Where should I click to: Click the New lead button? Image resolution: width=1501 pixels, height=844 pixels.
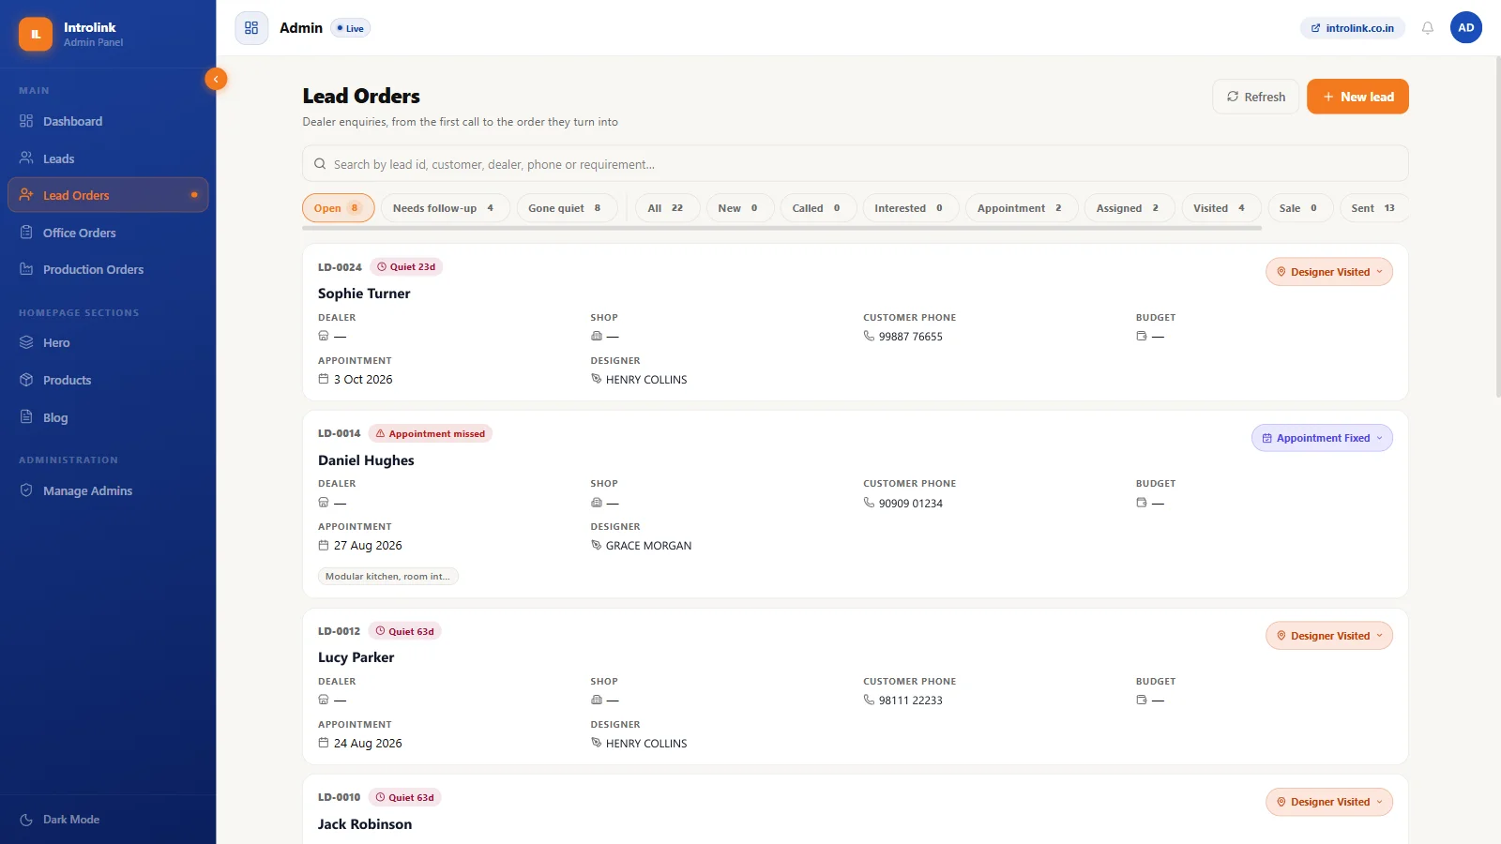1357,97
